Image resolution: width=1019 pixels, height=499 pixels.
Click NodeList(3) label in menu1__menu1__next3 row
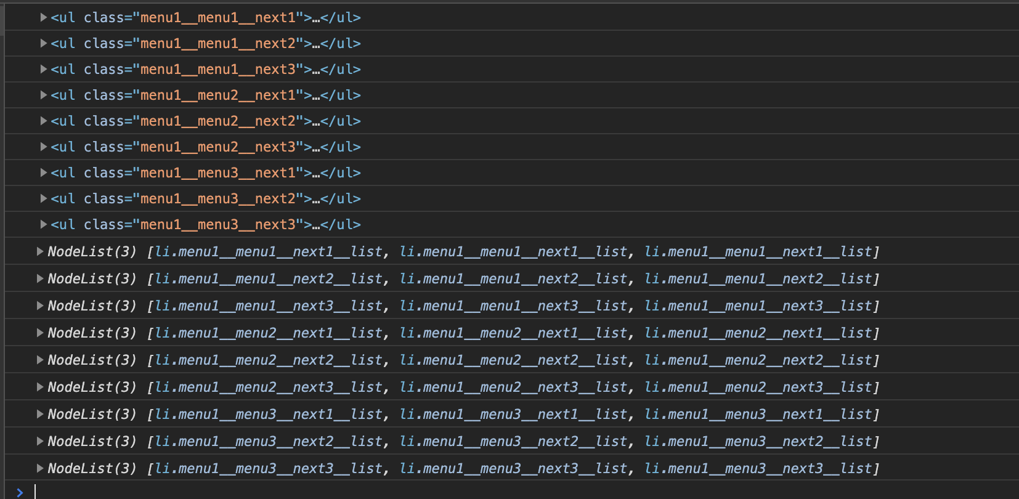click(92, 306)
